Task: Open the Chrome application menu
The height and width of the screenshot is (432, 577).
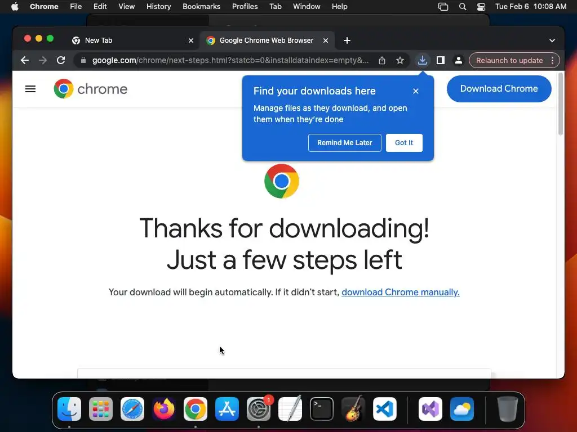Action: [x=44, y=7]
